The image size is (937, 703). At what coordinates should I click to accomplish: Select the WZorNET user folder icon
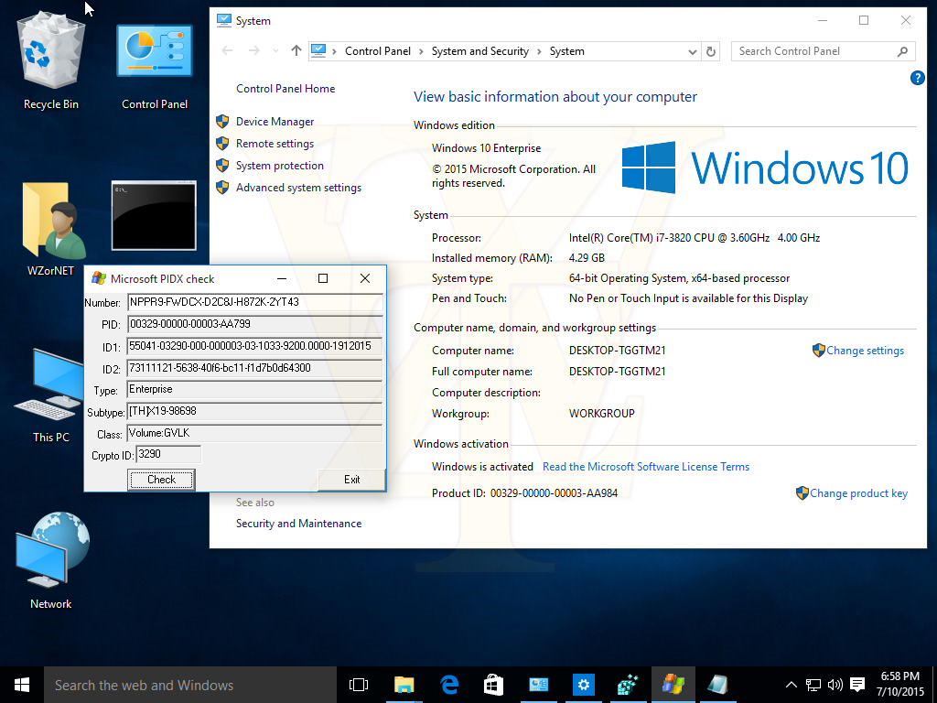[51, 229]
